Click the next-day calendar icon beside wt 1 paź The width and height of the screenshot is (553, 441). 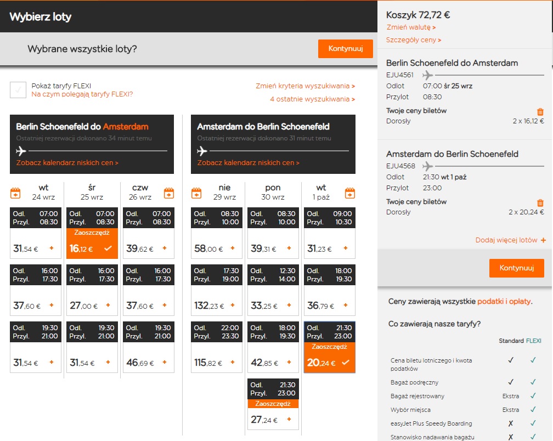350,193
